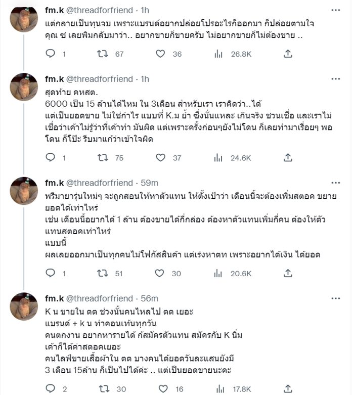Like the last tweet with 16 likes

point(160,388)
